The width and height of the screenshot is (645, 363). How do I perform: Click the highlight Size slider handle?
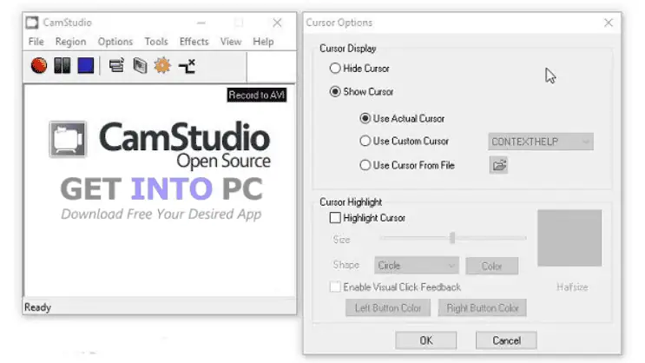click(x=452, y=238)
